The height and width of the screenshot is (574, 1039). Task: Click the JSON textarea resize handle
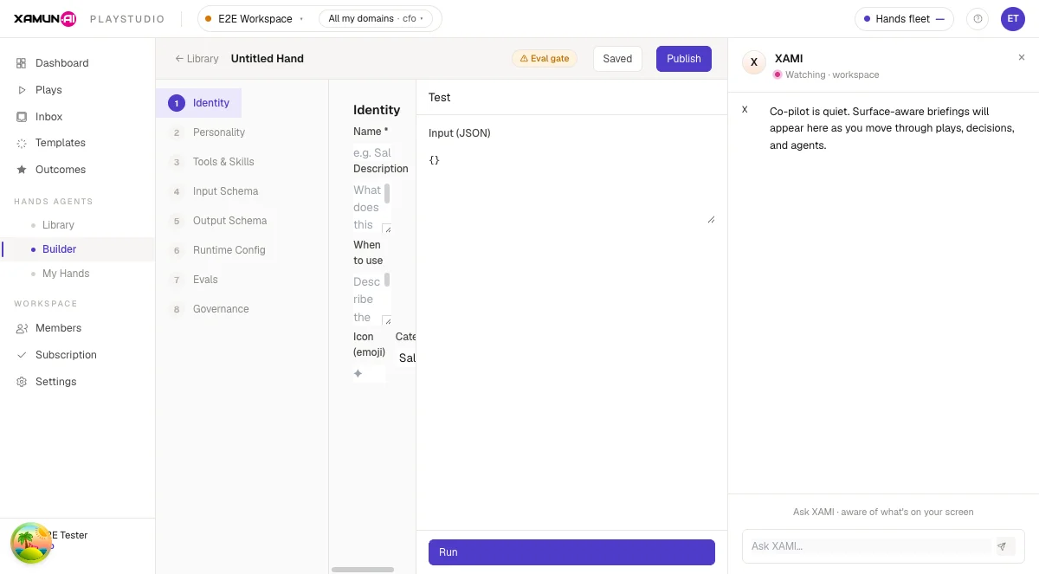pos(711,220)
